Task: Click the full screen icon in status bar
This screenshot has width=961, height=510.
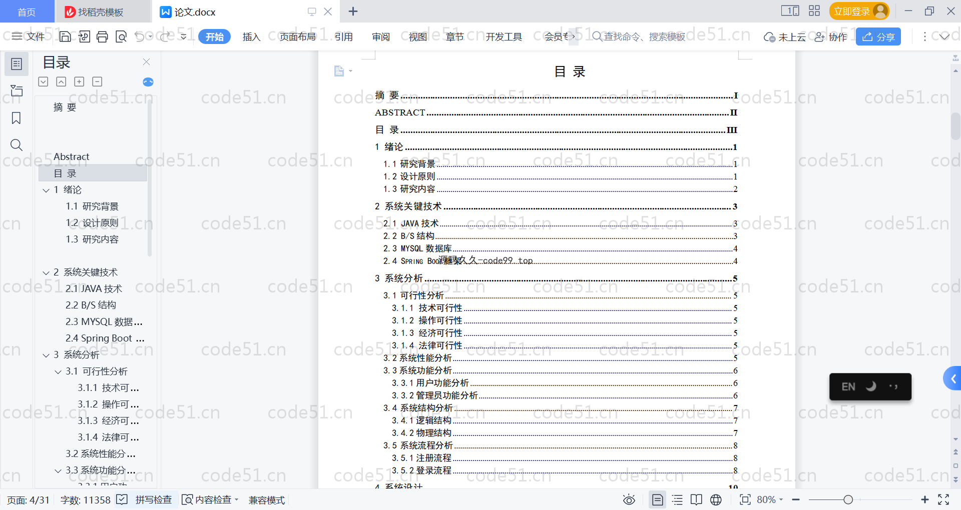Action: pyautogui.click(x=943, y=499)
